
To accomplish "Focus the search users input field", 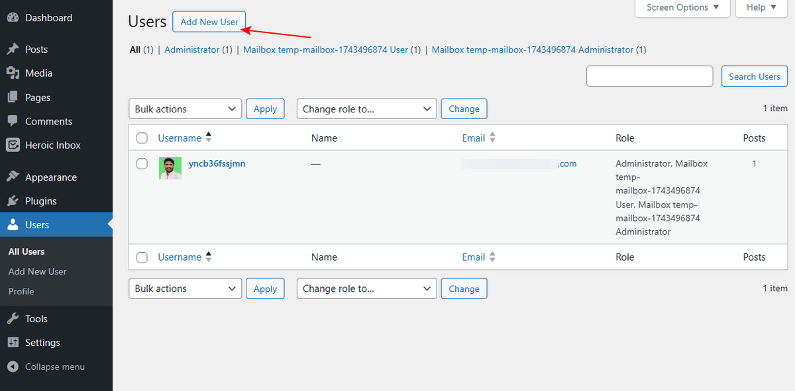I will click(x=649, y=76).
